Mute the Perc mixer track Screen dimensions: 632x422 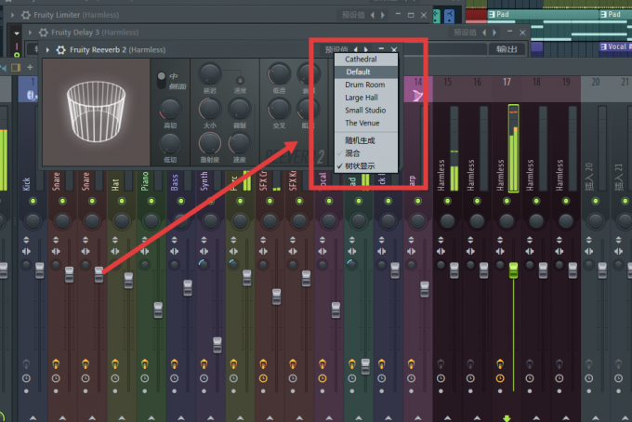point(240,201)
